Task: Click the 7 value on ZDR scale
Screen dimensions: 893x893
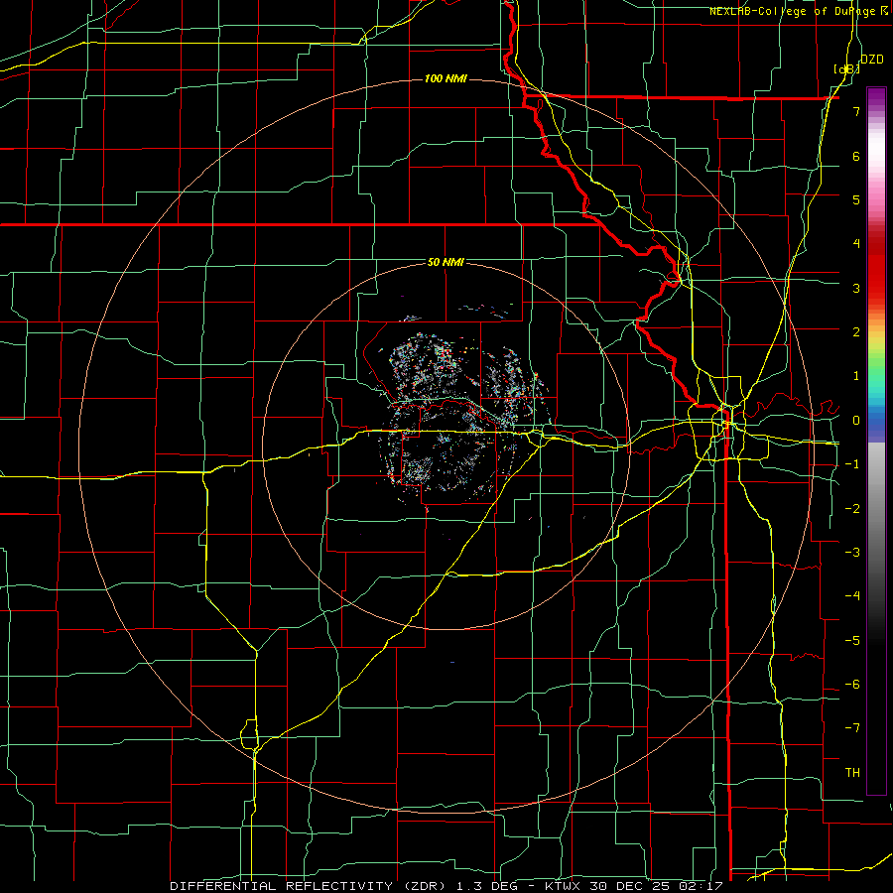Action: [856, 111]
